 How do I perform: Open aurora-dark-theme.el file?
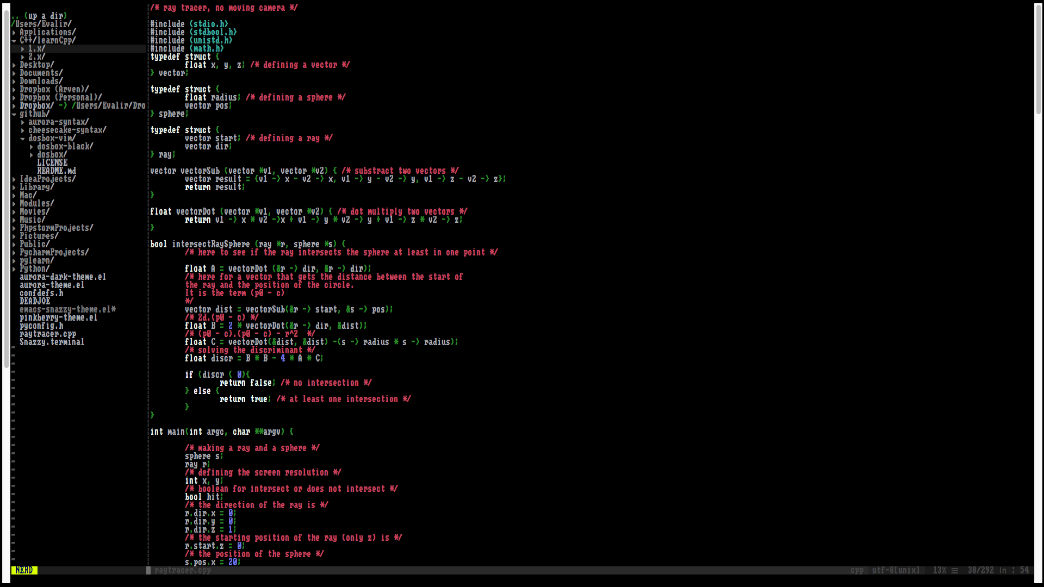coord(63,277)
